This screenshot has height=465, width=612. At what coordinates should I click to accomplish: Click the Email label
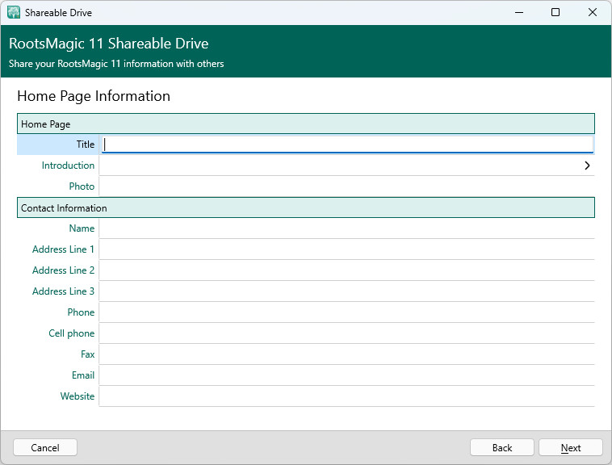click(x=82, y=375)
